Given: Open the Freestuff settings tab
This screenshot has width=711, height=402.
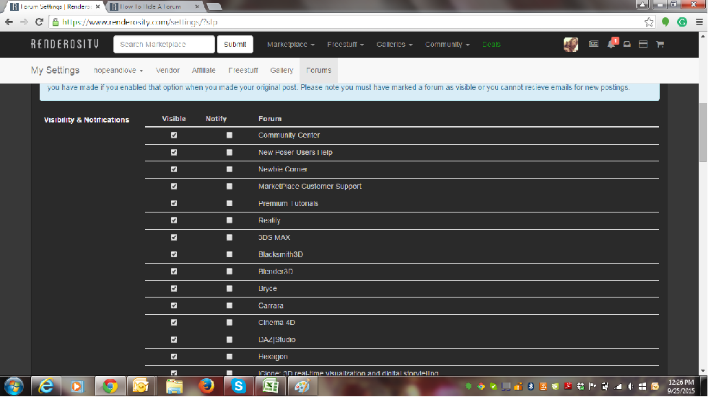Looking at the screenshot, I should (x=245, y=71).
